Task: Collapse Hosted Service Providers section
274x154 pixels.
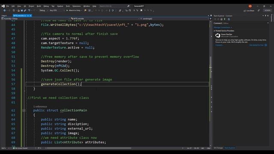Action: (x=214, y=31)
